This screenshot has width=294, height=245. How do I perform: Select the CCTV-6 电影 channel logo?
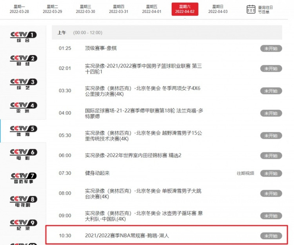click(23, 155)
